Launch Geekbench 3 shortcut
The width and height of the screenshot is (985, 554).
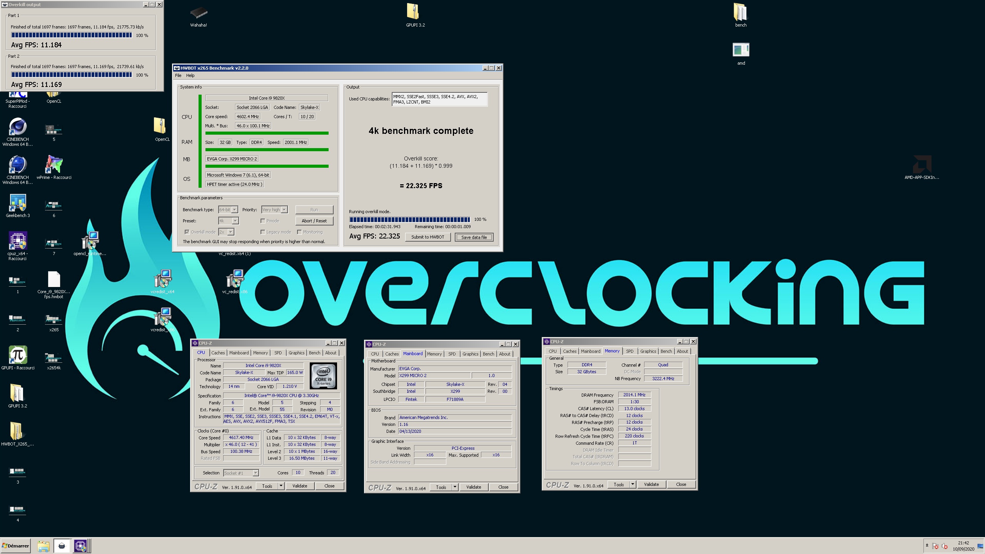[x=18, y=206]
